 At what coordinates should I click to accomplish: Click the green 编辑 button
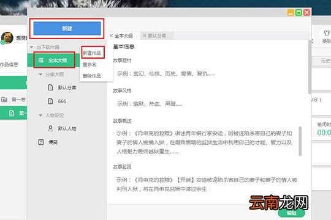tap(291, 213)
